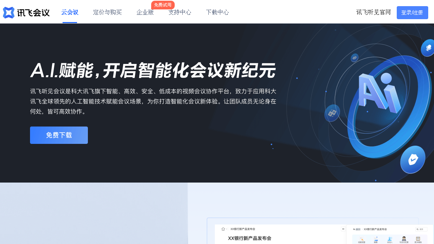Click the 登录/注册 button
434x244 pixels.
(x=412, y=13)
